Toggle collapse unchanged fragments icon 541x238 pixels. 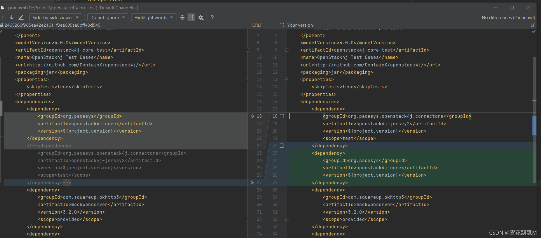pyautogui.click(x=182, y=17)
